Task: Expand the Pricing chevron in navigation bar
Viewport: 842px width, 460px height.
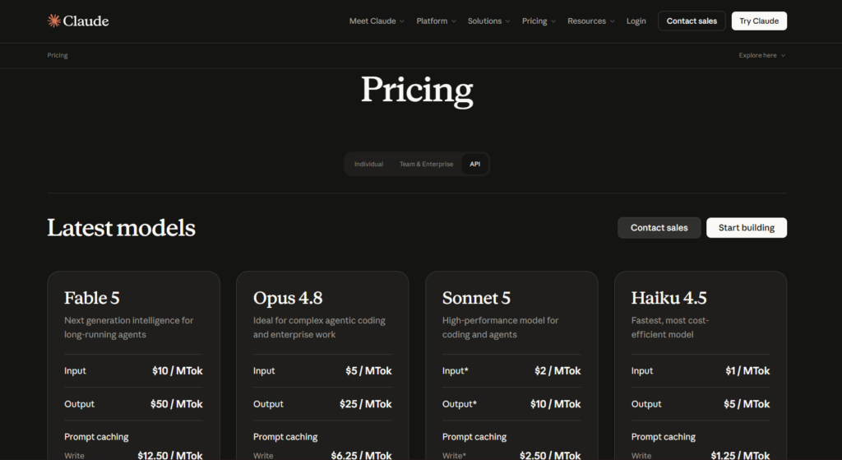Action: [553, 21]
